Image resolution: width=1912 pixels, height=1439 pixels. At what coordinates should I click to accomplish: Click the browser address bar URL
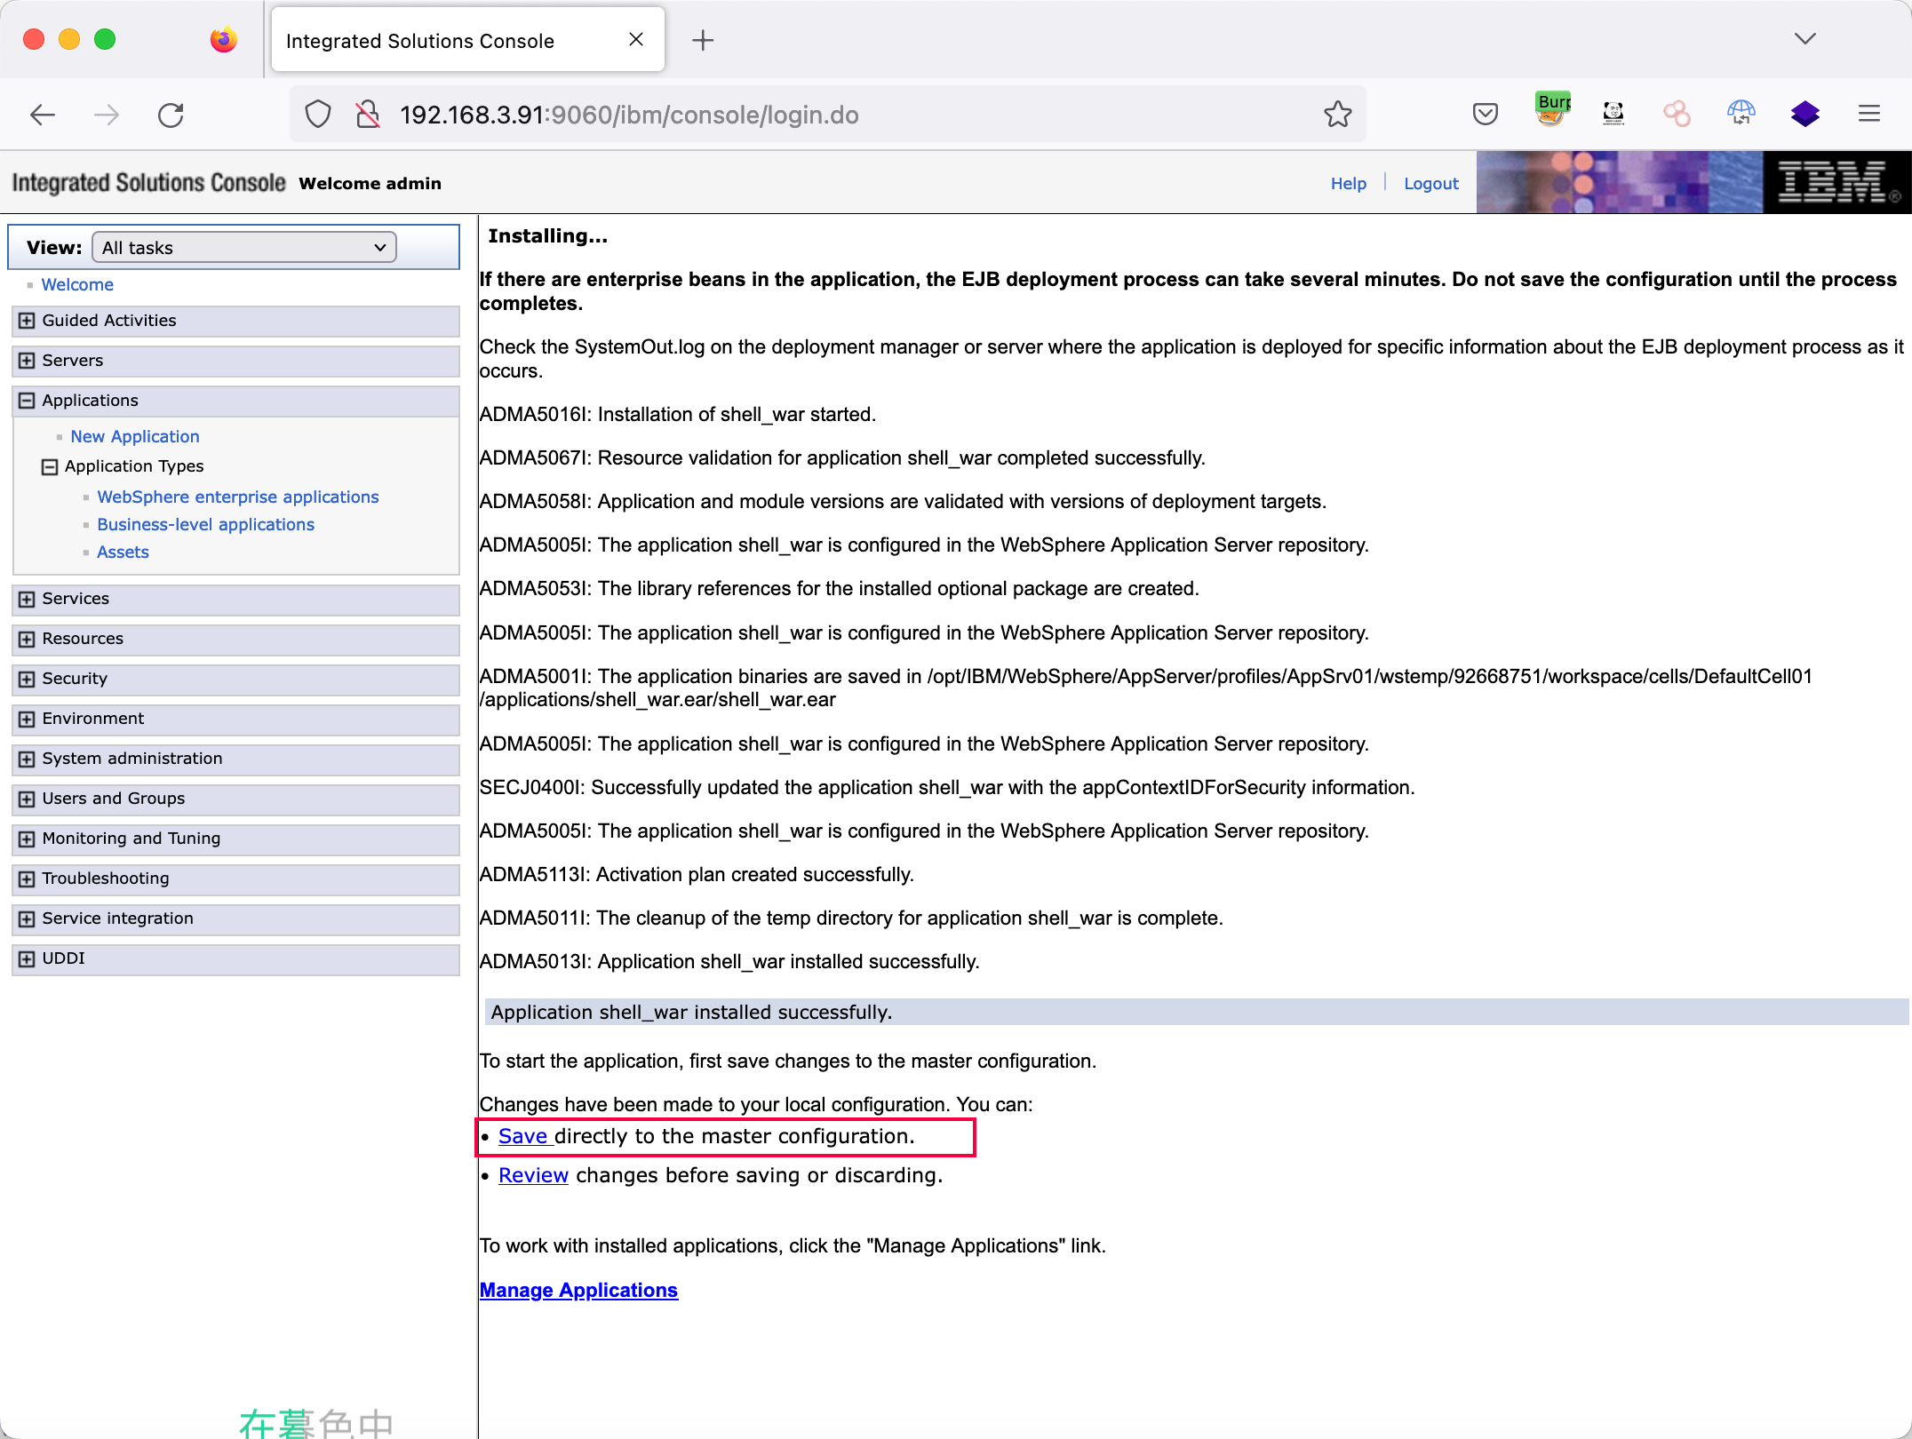(x=629, y=115)
